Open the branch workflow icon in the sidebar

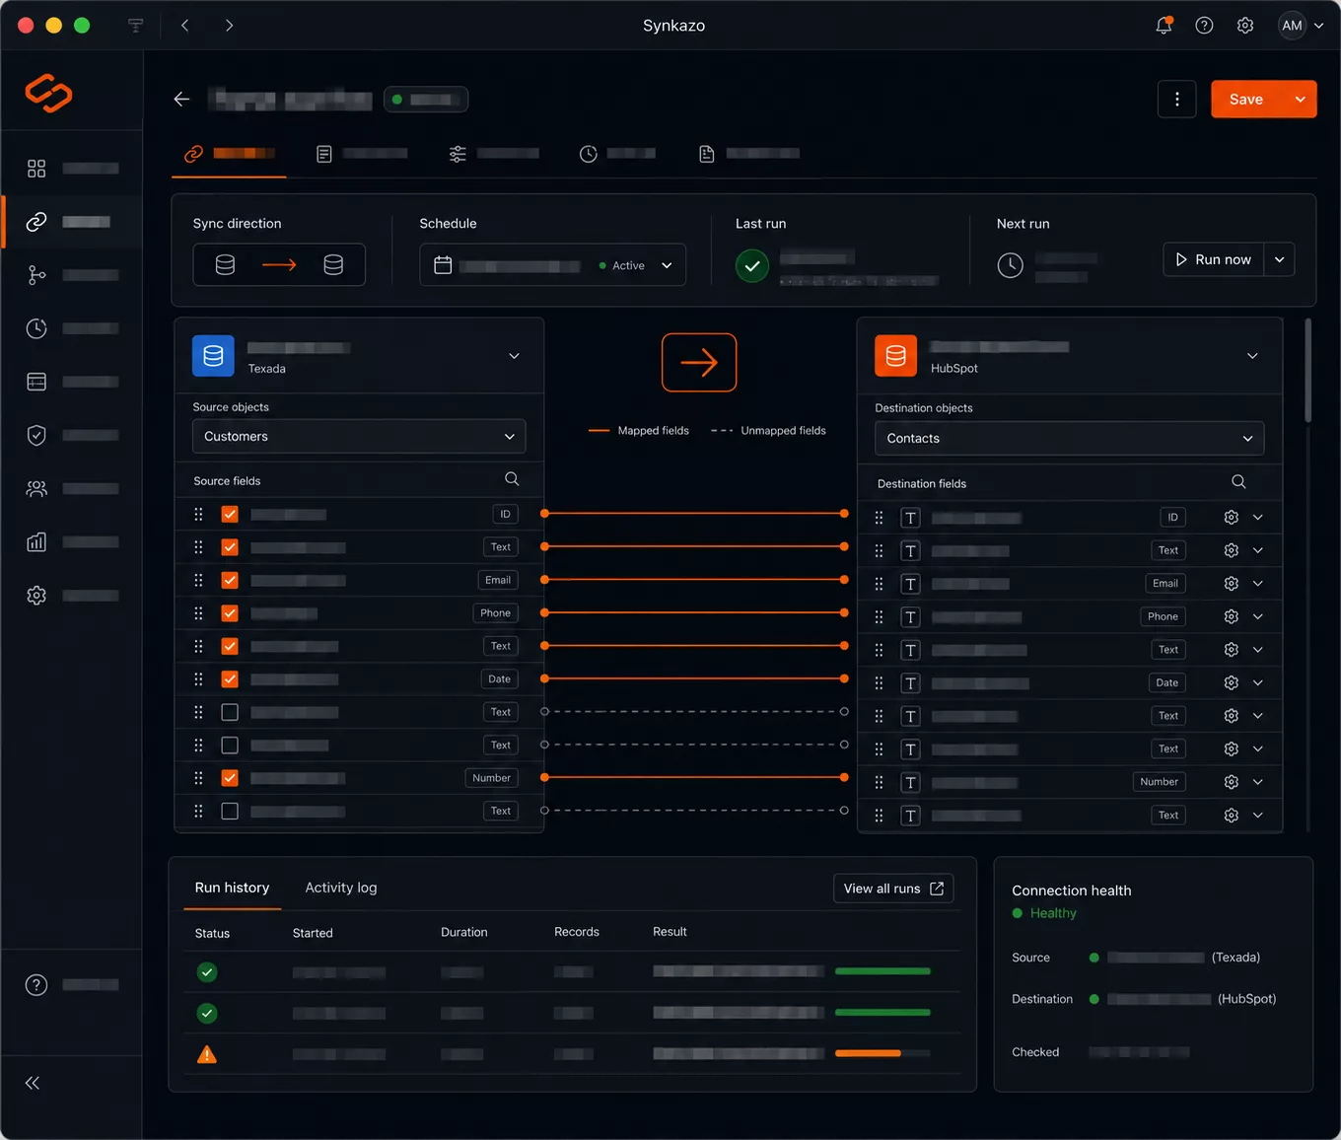36,275
